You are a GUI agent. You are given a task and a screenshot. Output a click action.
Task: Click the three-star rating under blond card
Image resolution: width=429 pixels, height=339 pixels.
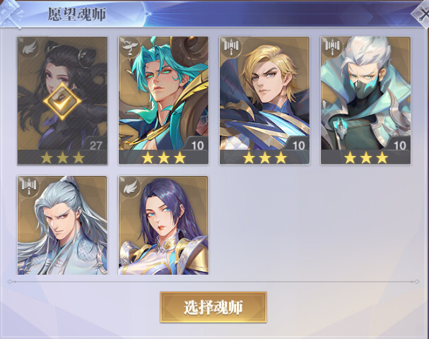pos(264,157)
